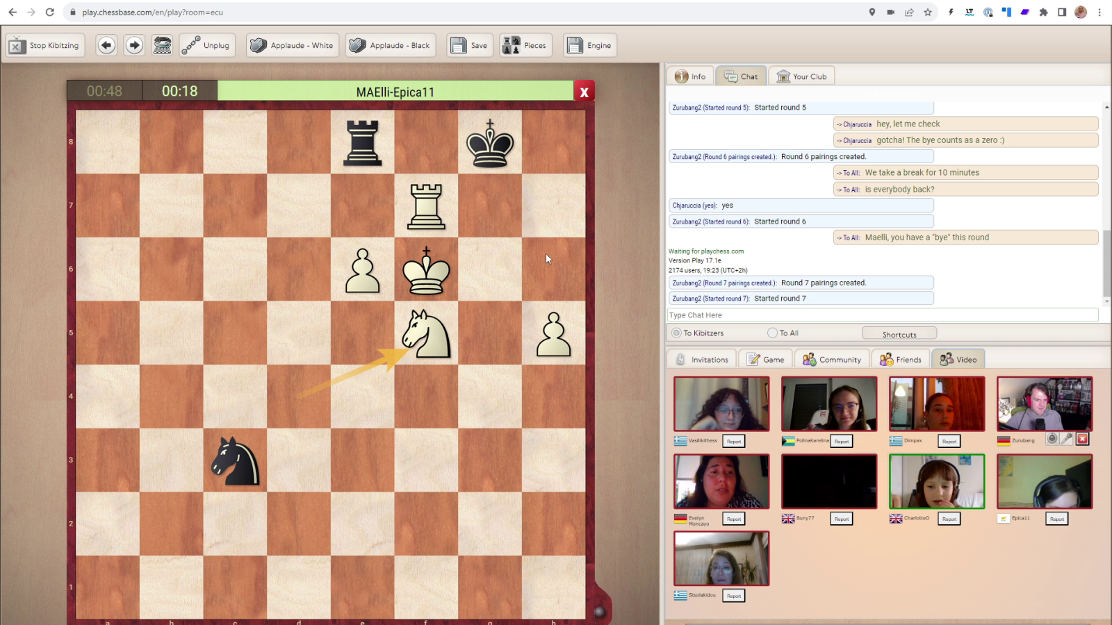The height and width of the screenshot is (625, 1112).
Task: Mute Zurubang's microphone
Action: click(1067, 439)
